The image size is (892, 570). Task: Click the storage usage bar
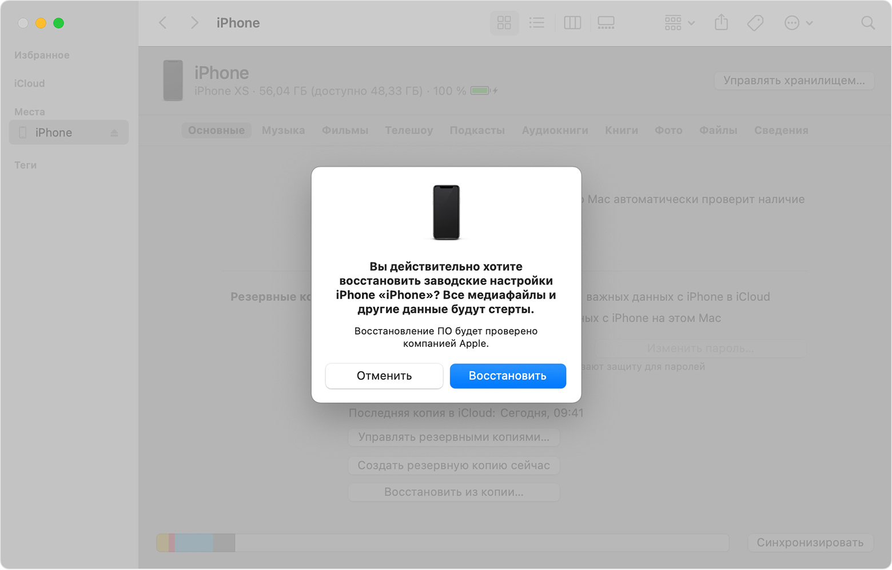coord(443,543)
